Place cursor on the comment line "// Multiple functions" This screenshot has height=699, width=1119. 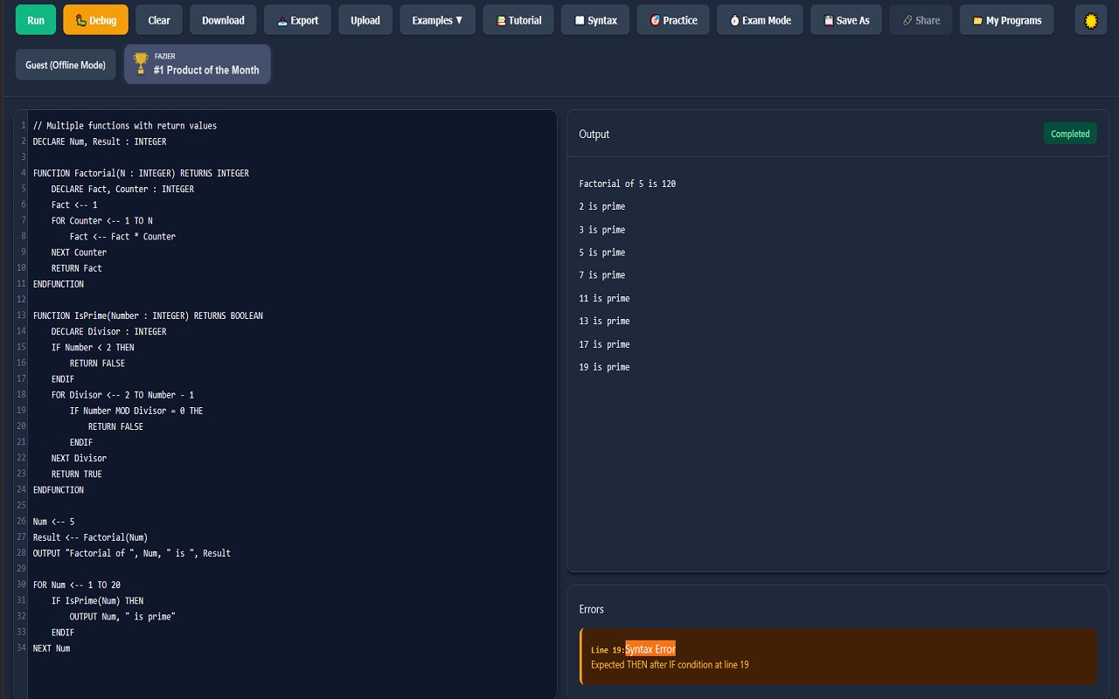(x=125, y=126)
